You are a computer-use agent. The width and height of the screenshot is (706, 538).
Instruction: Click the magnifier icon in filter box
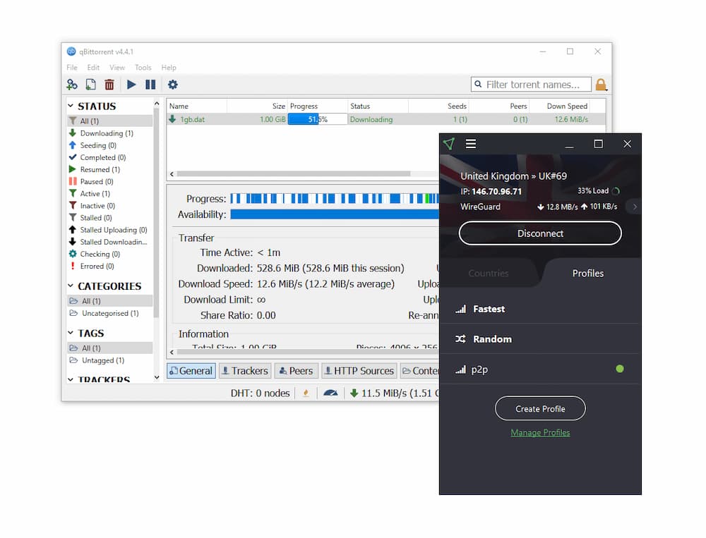[478, 84]
